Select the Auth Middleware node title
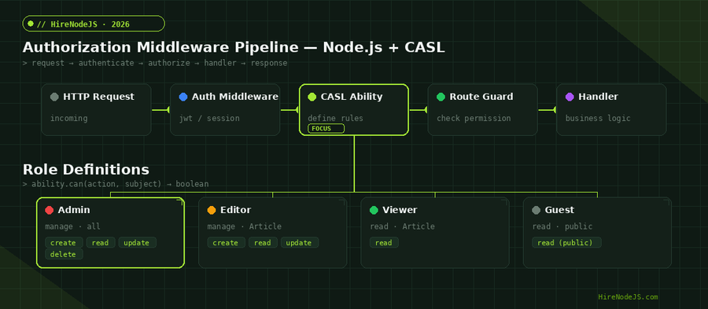The width and height of the screenshot is (708, 309). coord(234,97)
